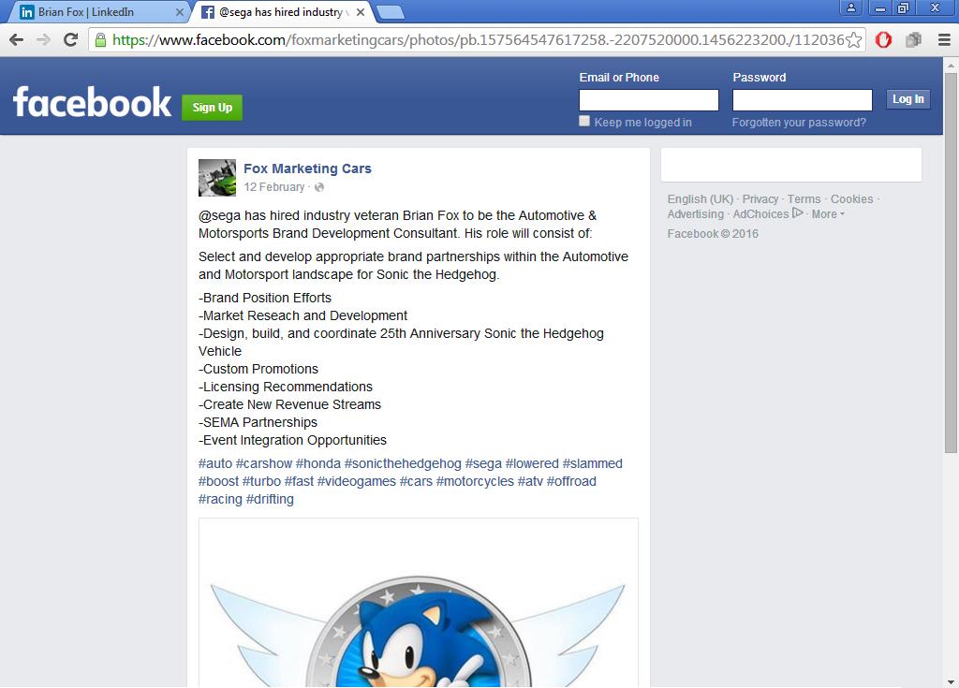Click the Log In button
Viewport: 959px width, 688px height.
pos(908,99)
